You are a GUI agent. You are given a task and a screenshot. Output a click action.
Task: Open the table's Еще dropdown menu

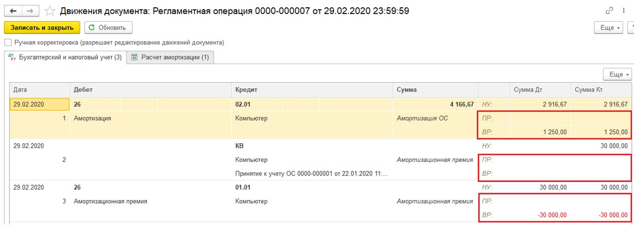619,74
